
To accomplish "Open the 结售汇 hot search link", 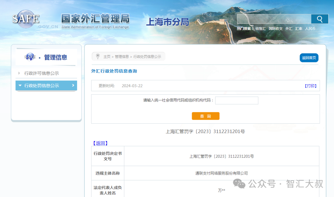I will 260,29.
